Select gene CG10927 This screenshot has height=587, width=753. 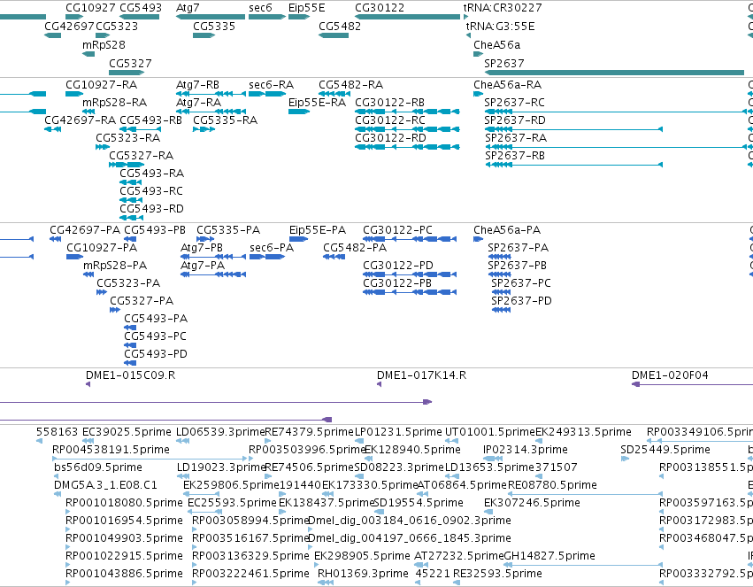[x=74, y=17]
